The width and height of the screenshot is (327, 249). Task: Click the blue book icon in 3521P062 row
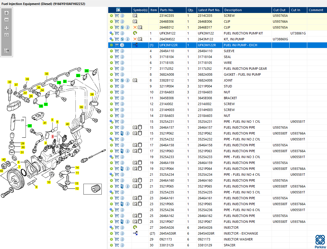tap(122, 133)
